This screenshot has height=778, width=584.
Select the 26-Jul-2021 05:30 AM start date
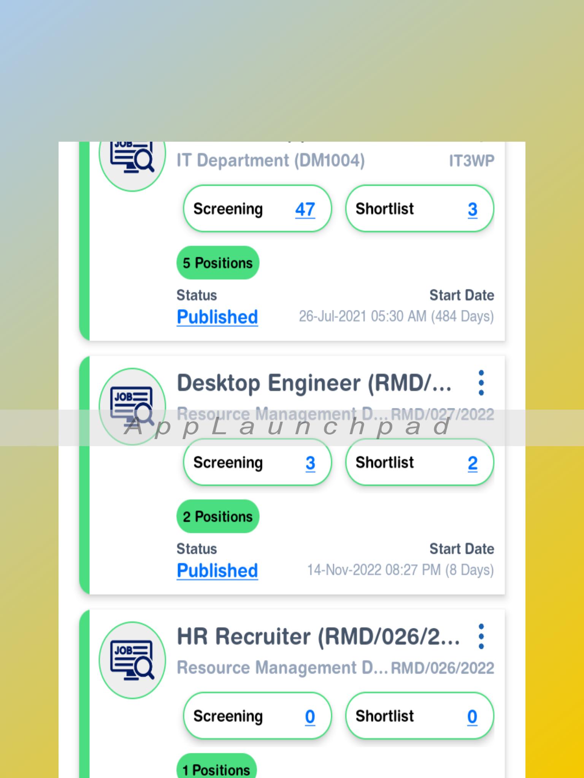point(396,316)
